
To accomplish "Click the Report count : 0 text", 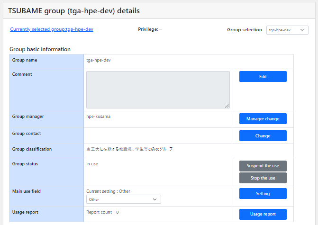I will click(102, 212).
